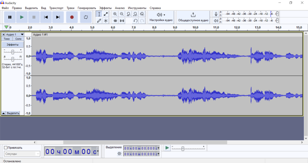Close track Аудио 1 with X
Screen dimensions: 308x163
[3, 35]
